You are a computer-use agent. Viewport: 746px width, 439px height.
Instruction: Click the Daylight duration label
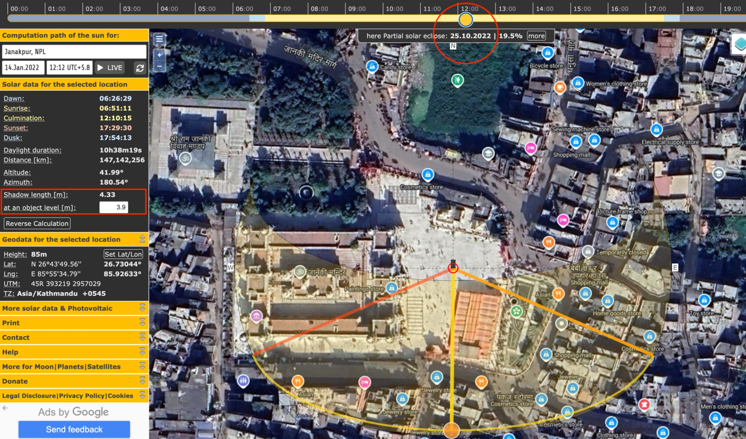32,150
